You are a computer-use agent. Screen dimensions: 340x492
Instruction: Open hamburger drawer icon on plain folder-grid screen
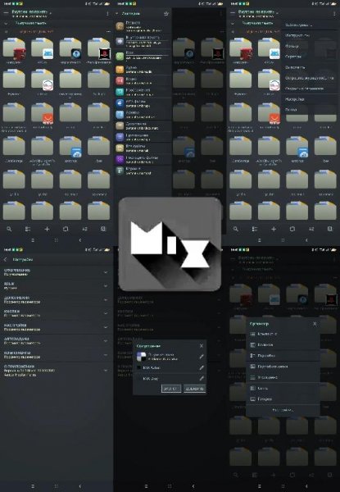6,13
